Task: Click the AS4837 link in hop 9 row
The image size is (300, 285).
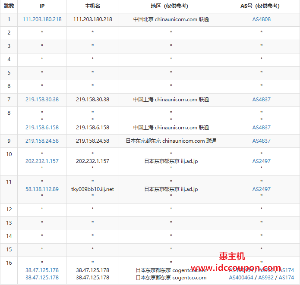Action: (261, 141)
